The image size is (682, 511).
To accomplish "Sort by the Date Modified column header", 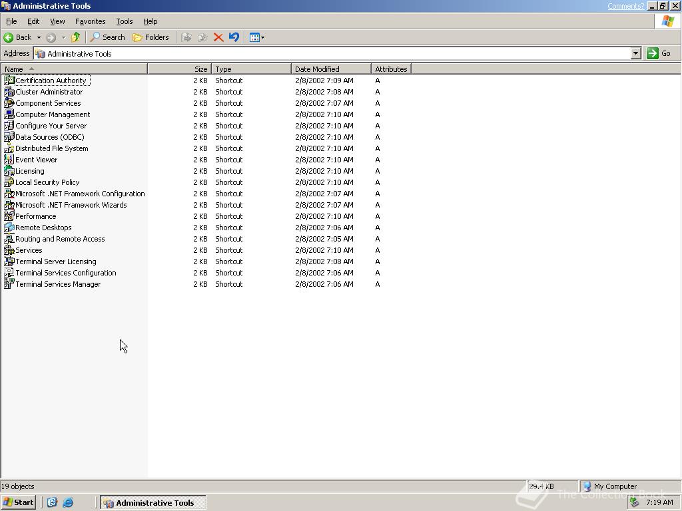I will (x=332, y=69).
